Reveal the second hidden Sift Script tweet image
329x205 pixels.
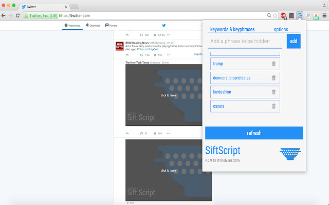(169, 170)
